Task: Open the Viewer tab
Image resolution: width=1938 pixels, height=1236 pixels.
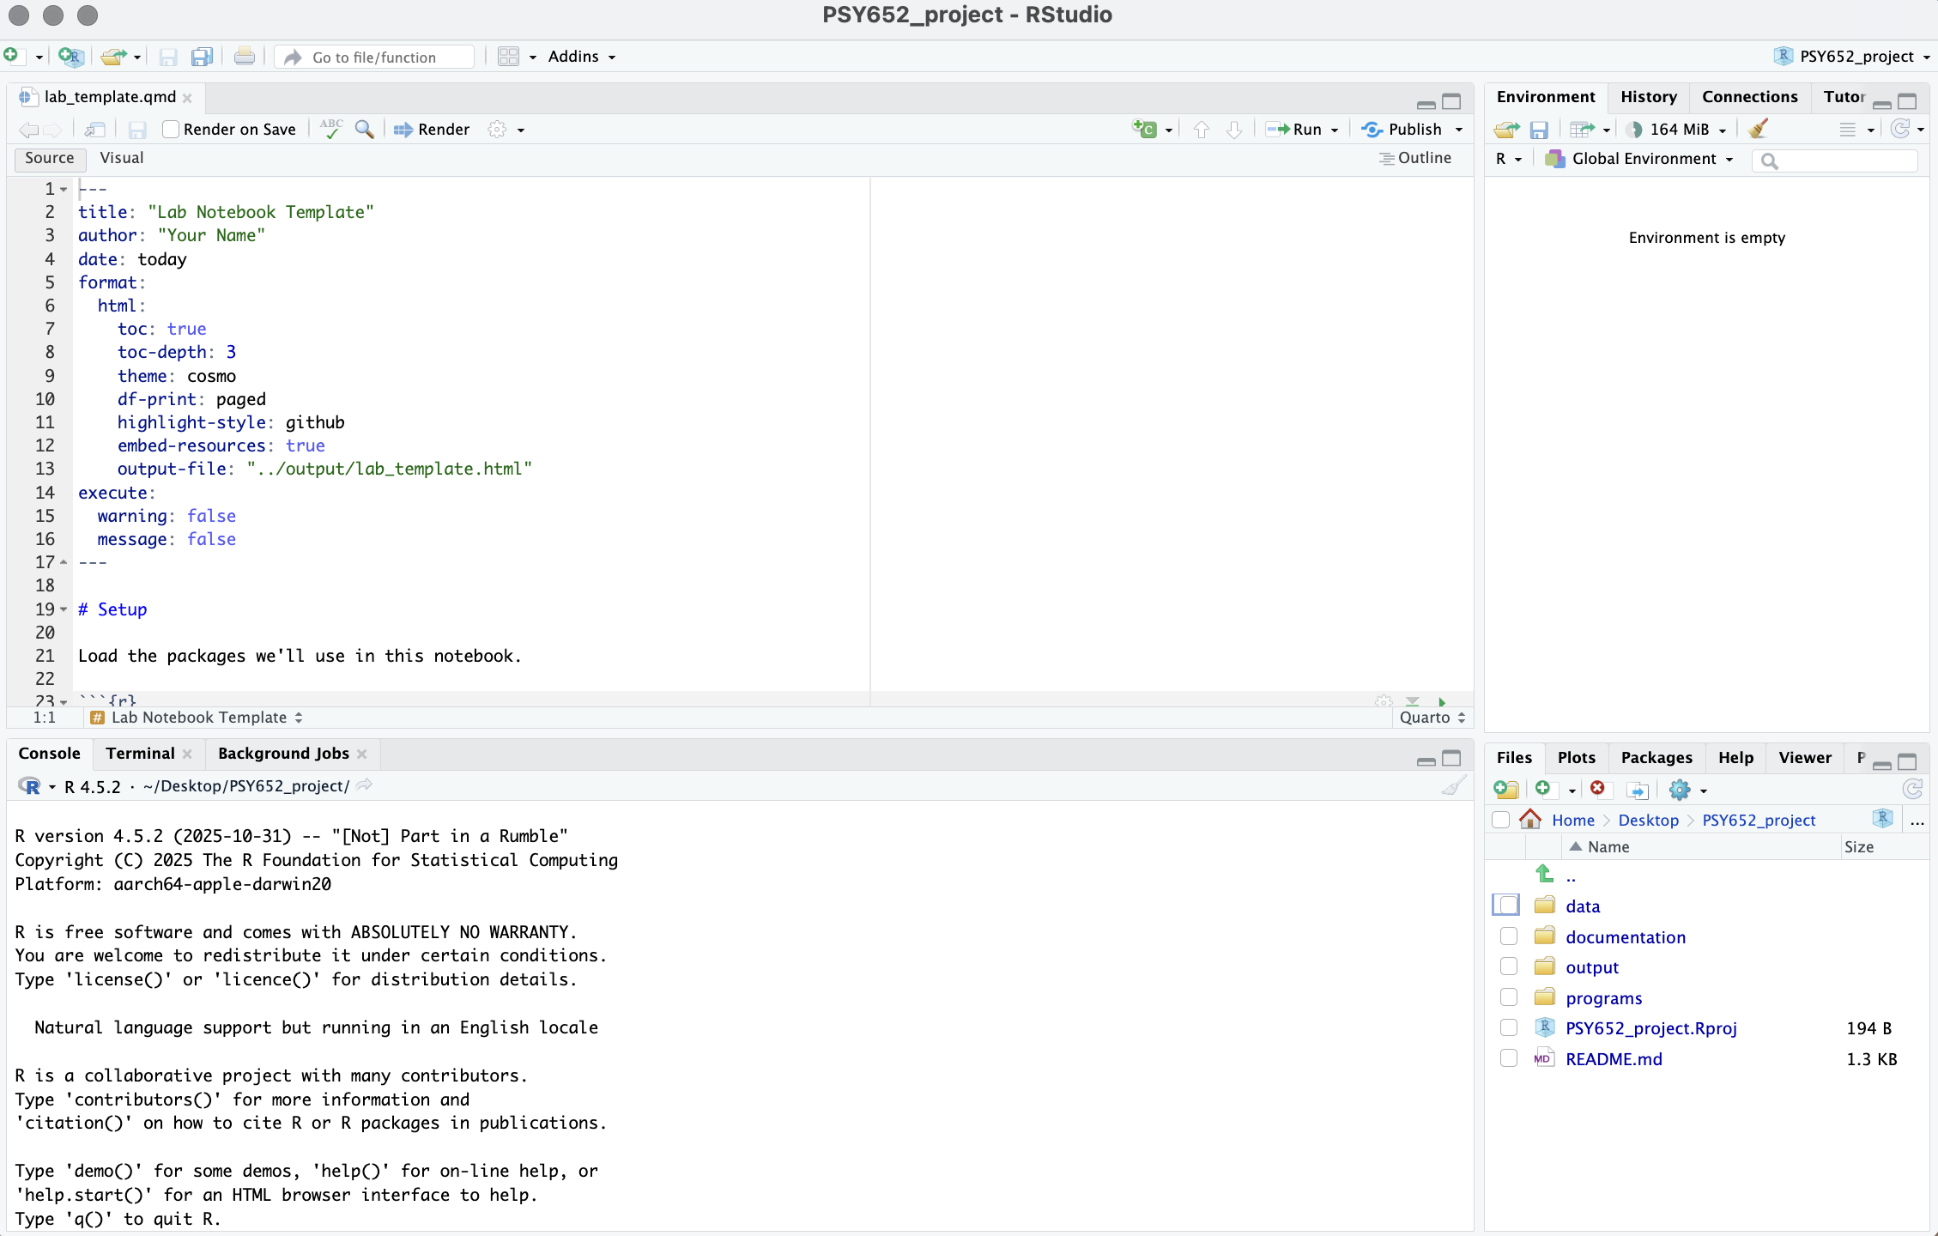Action: [1804, 758]
